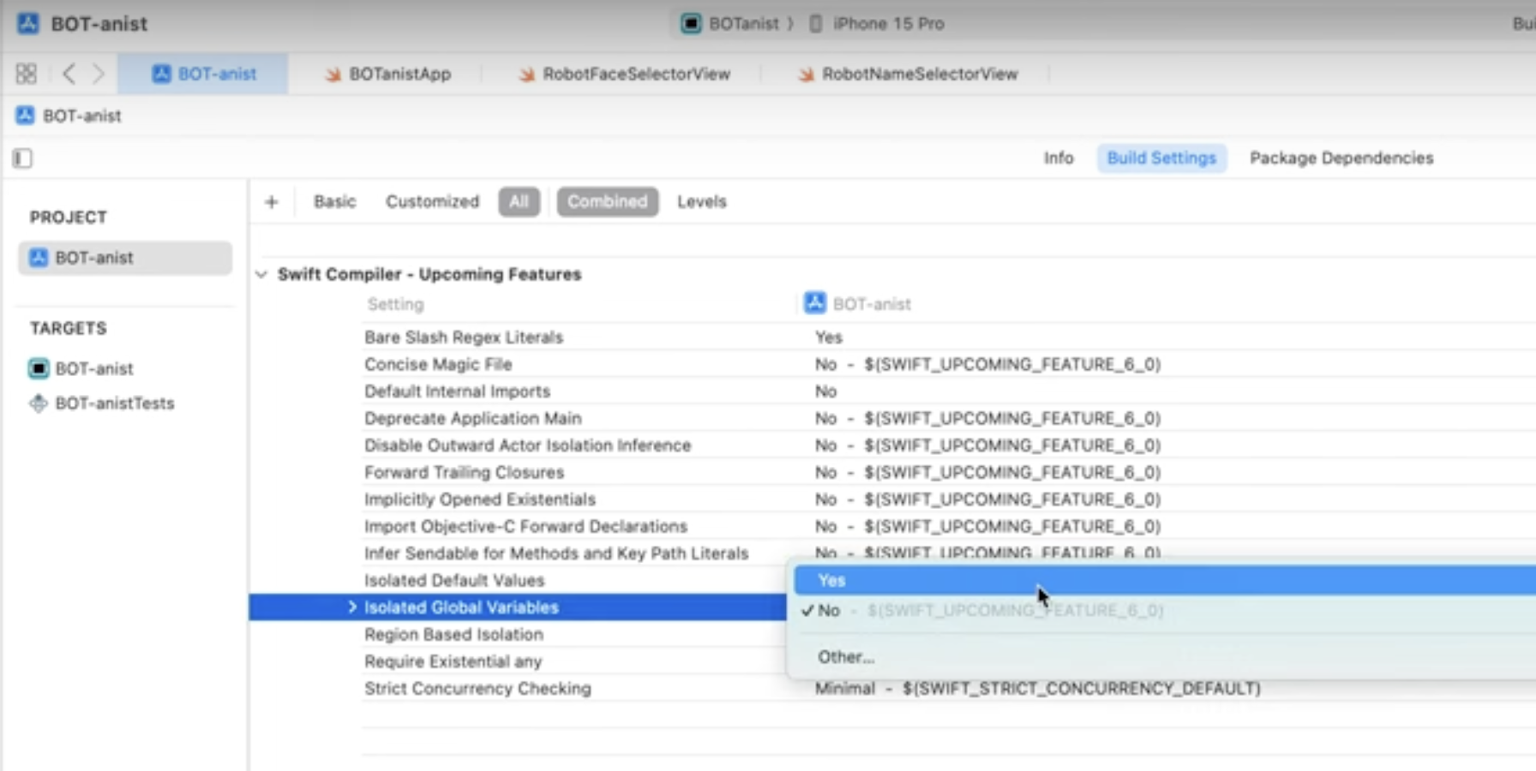Open Deprecate Application Main value dropdown
The height and width of the screenshot is (771, 1536).
987,418
